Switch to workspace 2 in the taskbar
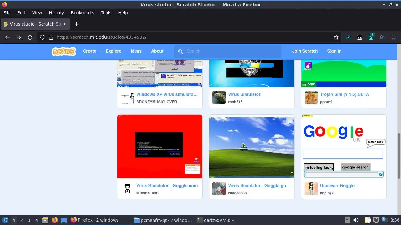Image resolution: width=401 pixels, height=225 pixels. 22,220
